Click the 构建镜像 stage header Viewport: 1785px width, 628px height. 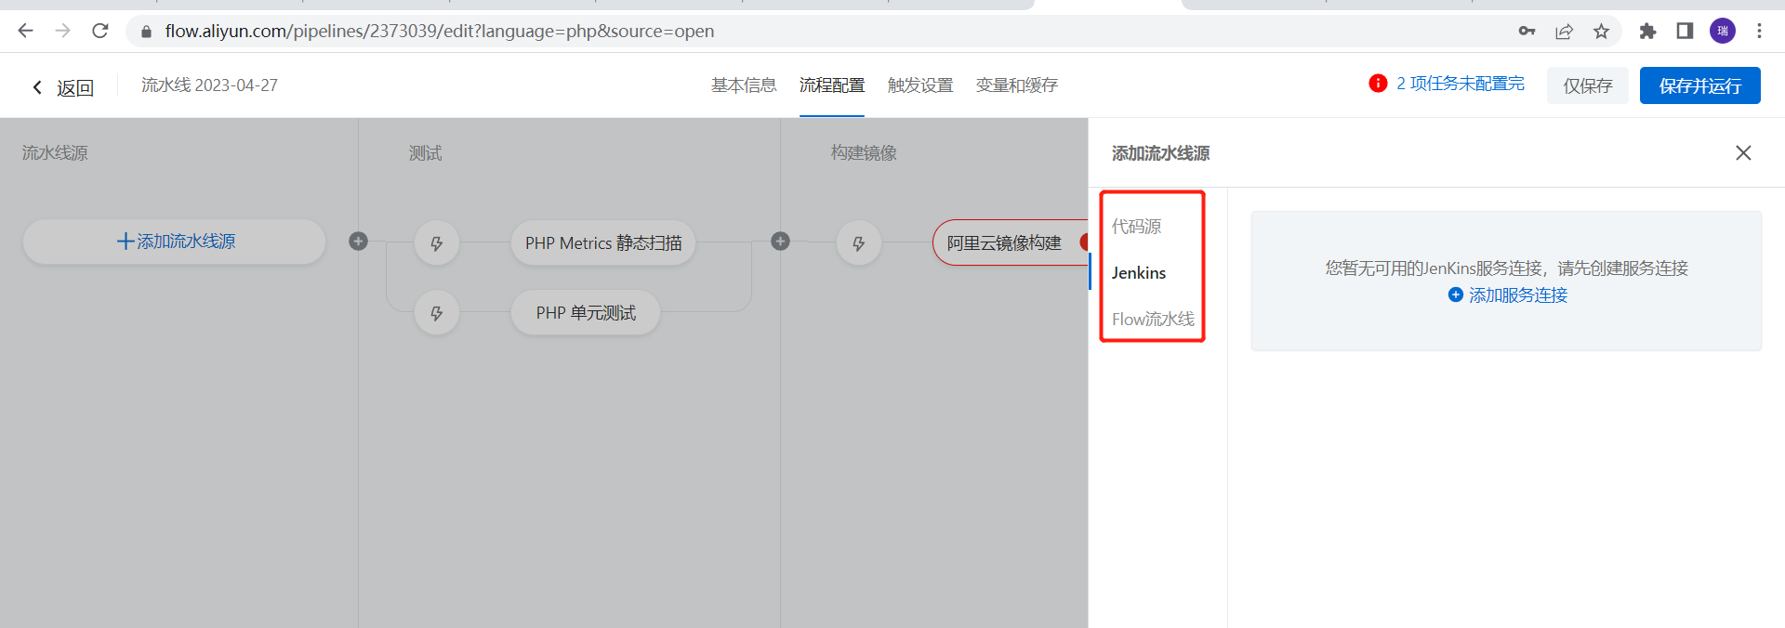[864, 153]
